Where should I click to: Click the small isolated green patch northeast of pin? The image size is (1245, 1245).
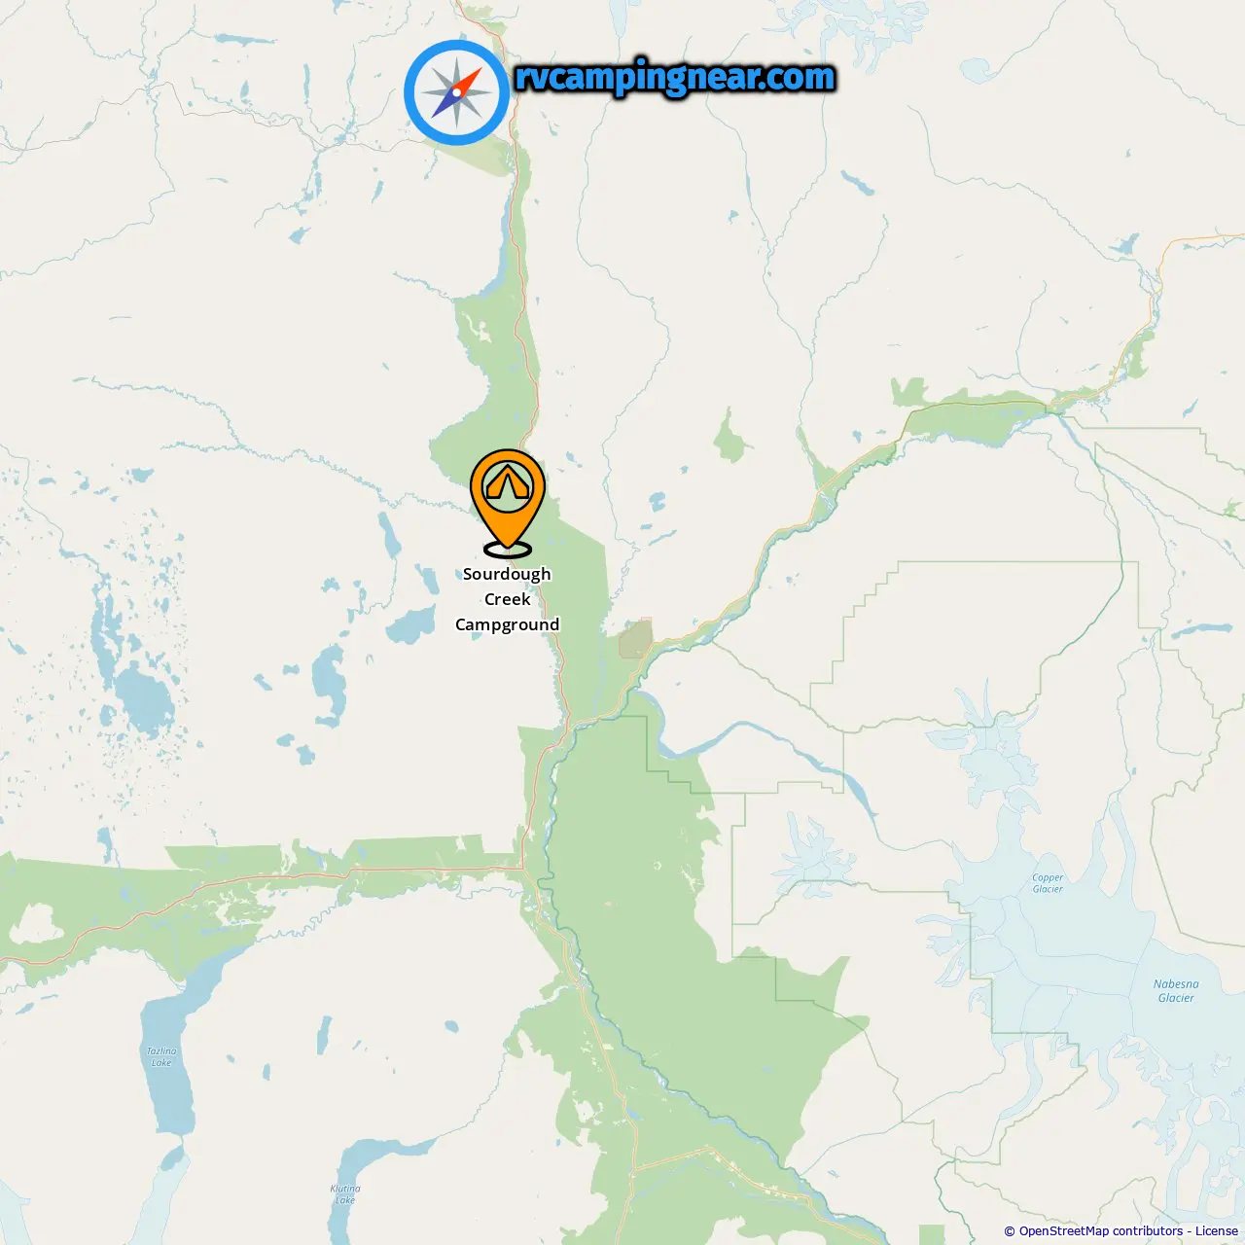click(x=731, y=437)
